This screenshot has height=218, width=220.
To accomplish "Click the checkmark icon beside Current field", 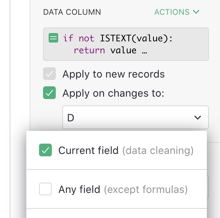I will click(45, 150).
